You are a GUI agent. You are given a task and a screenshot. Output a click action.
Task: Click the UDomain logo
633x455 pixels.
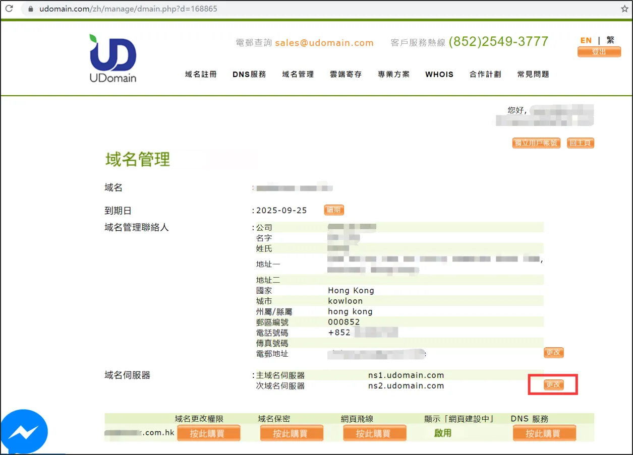coord(113,58)
